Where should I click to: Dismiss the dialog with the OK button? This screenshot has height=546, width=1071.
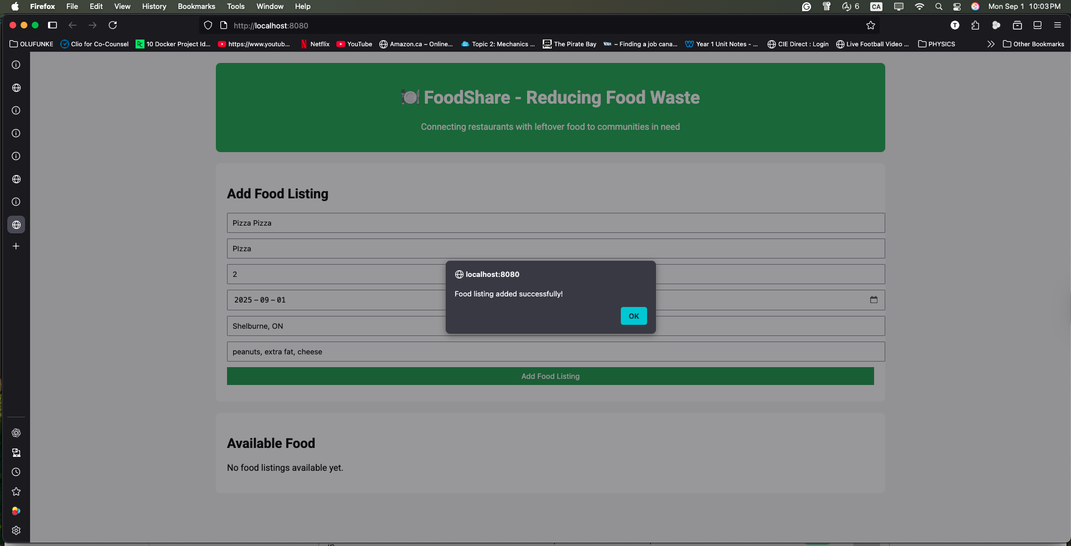[633, 316]
